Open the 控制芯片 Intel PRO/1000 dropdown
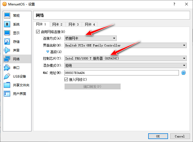 point(125,58)
